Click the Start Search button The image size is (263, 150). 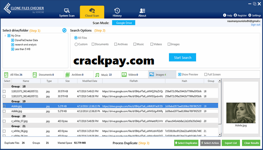[x=183, y=57]
